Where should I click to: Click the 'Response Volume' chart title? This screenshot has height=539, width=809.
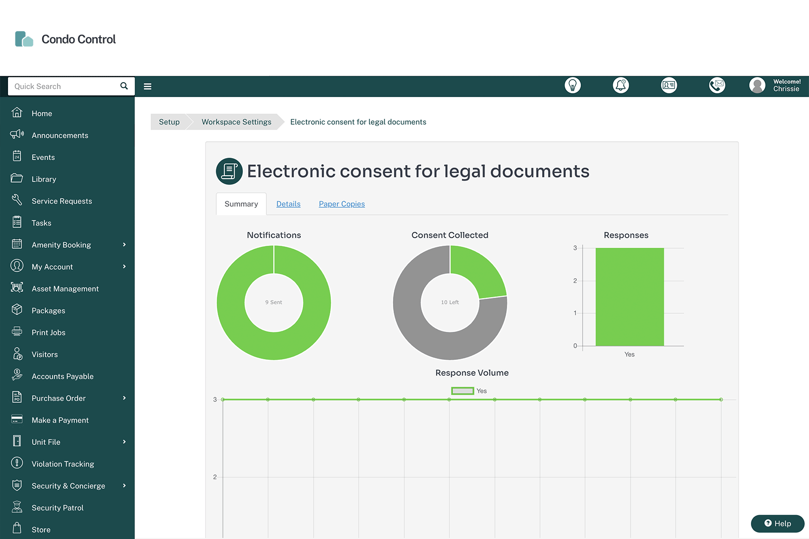coord(472,373)
